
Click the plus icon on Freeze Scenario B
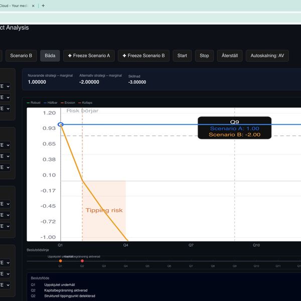click(x=125, y=56)
